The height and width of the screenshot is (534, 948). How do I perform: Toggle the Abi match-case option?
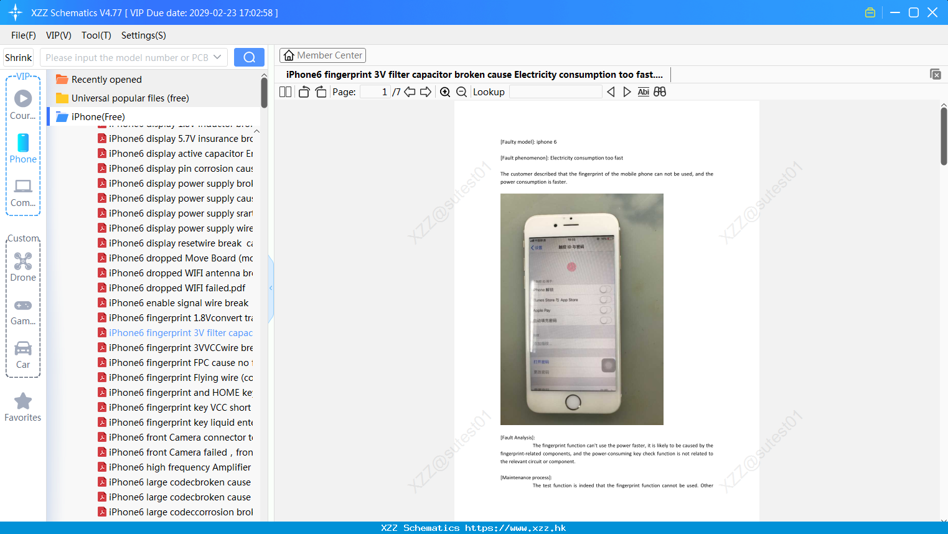click(x=644, y=92)
